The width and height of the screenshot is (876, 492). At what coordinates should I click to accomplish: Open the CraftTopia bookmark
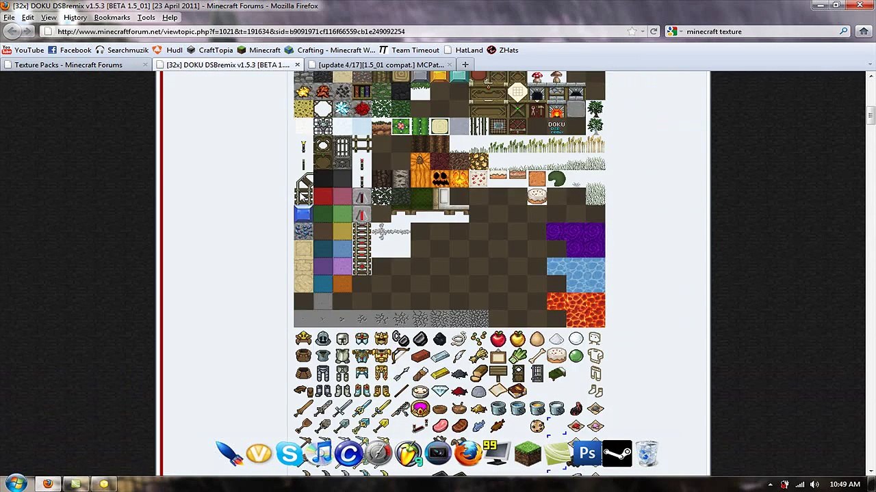210,50
